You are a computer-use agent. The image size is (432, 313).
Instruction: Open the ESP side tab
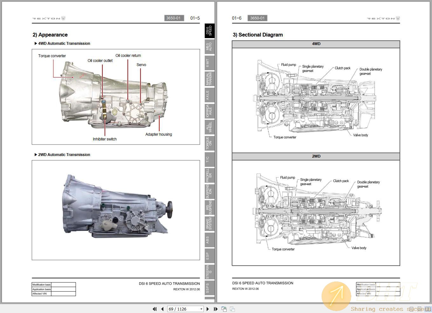[209, 256]
